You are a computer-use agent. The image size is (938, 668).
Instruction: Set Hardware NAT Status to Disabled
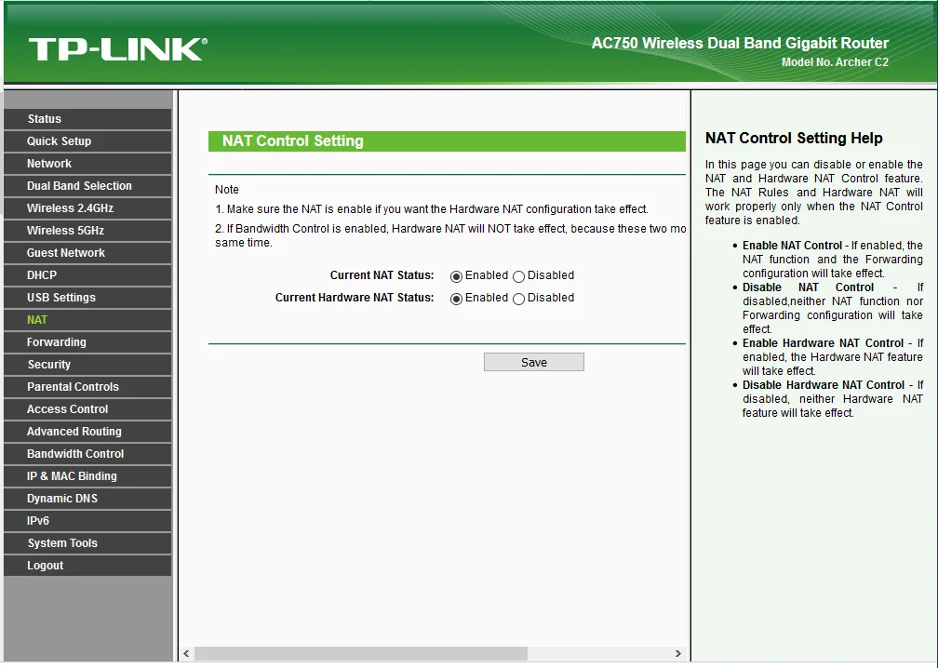(518, 299)
